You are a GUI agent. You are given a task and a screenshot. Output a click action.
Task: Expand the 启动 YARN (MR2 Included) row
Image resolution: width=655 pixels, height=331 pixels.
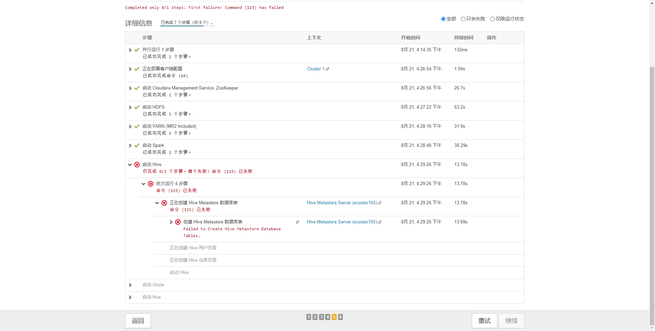(130, 126)
